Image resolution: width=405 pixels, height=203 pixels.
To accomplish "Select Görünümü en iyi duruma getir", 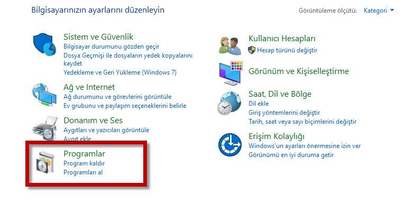I will pyautogui.click(x=291, y=155).
